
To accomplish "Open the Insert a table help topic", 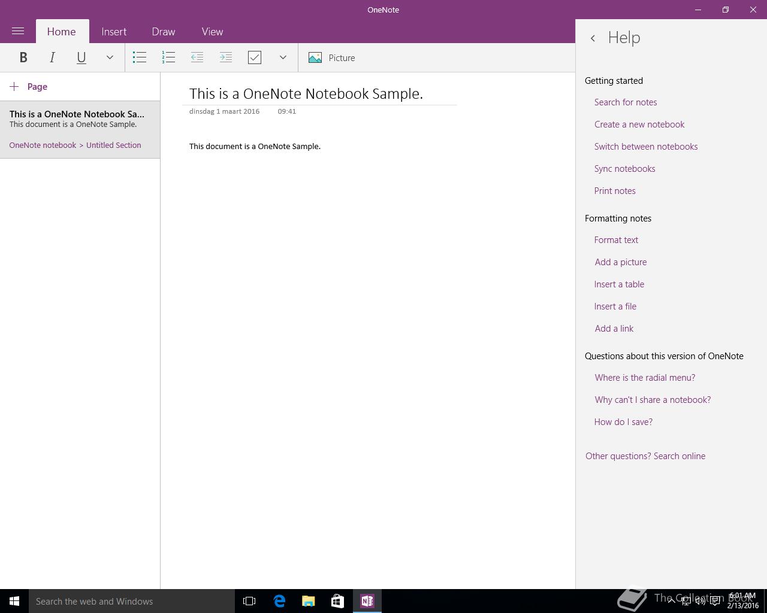I will (620, 284).
